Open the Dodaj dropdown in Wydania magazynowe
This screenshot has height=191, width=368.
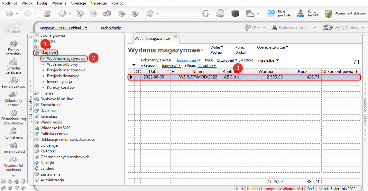pos(217,47)
